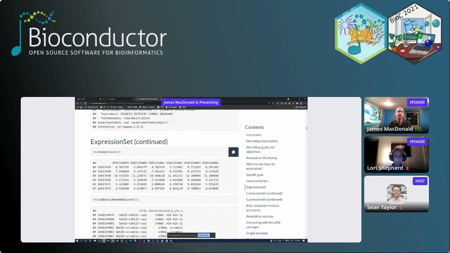Viewport: 450px width, 253px height.
Task: Select Specific goal in Contents
Action: (x=255, y=175)
